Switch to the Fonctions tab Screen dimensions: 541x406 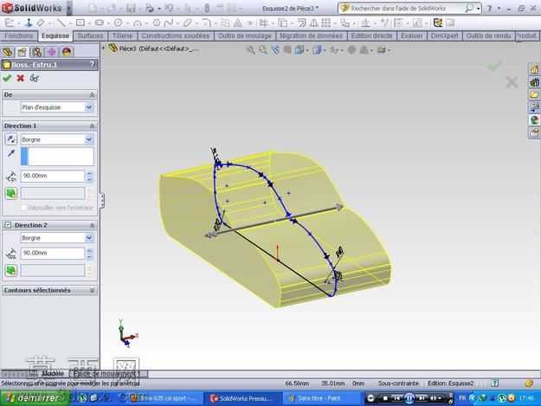[19, 35]
